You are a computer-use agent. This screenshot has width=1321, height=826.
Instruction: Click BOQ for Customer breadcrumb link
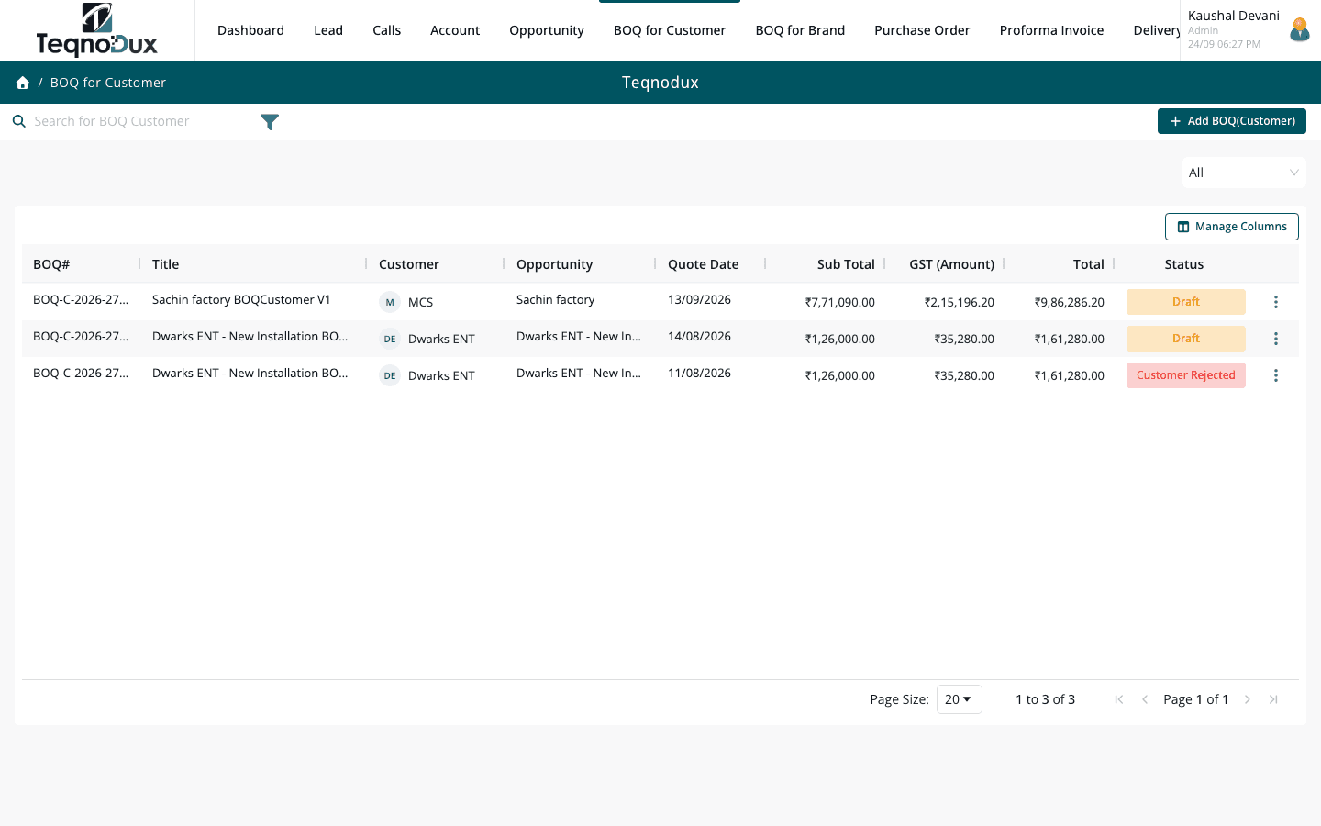pyautogui.click(x=108, y=83)
